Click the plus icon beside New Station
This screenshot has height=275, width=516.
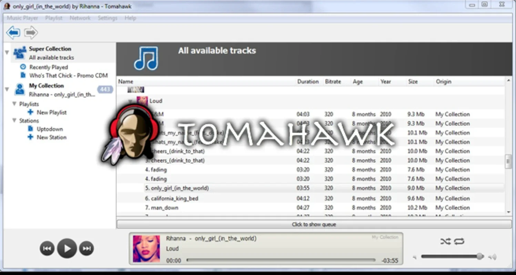tap(31, 137)
